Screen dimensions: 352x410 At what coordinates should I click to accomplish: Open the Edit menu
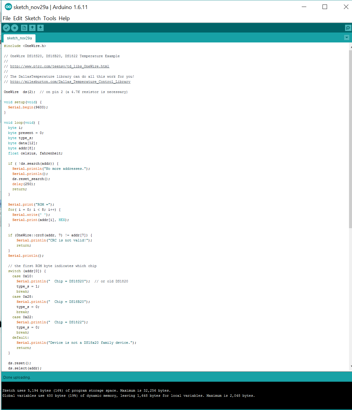[x=18, y=18]
